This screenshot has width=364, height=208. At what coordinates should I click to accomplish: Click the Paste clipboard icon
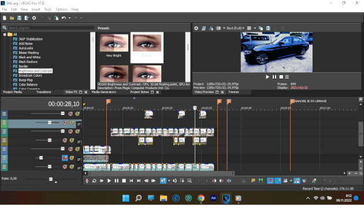click(56, 18)
